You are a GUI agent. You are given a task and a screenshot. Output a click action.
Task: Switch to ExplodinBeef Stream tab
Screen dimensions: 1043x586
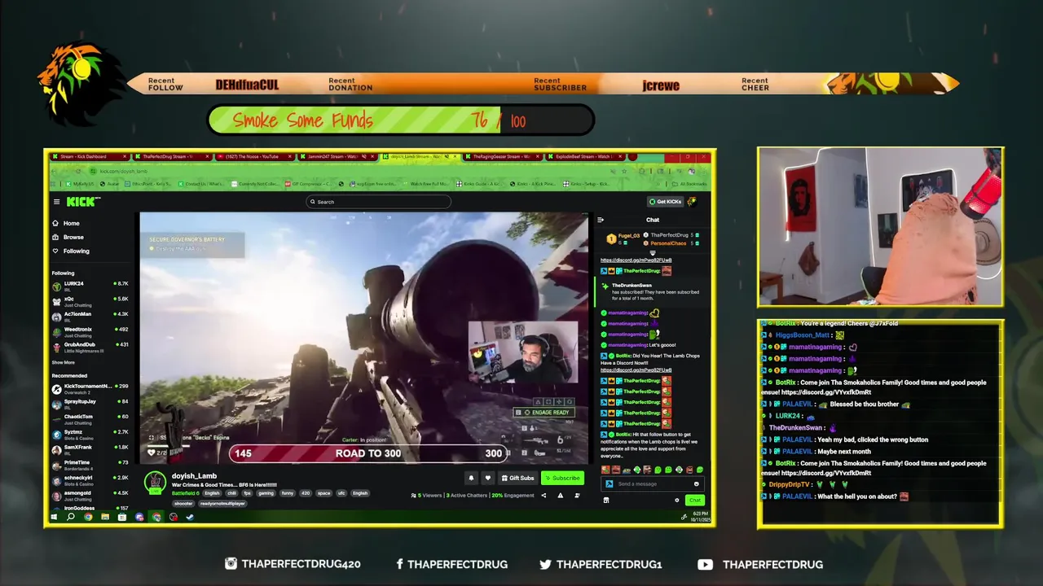point(587,156)
